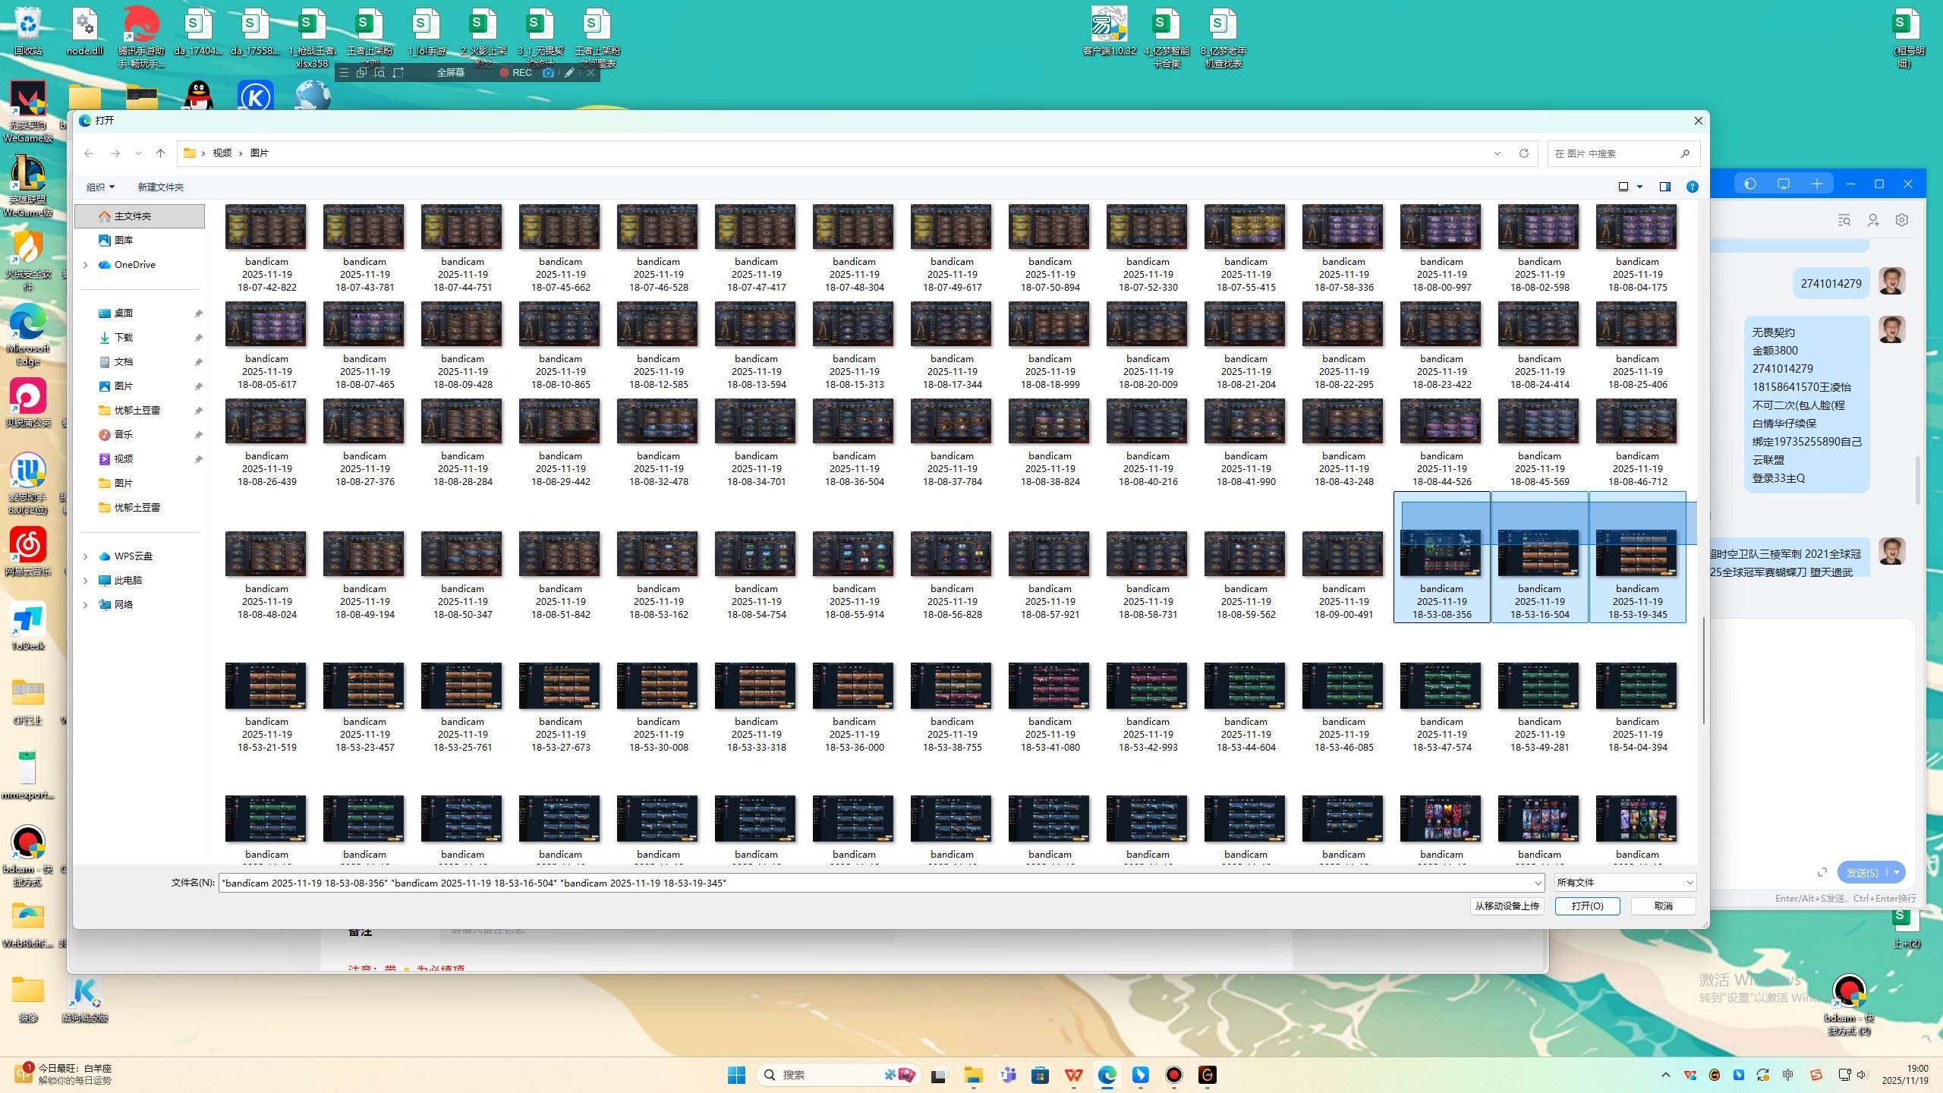Open the 所有文件 file type combo box
This screenshot has width=1943, height=1093.
click(x=1623, y=883)
